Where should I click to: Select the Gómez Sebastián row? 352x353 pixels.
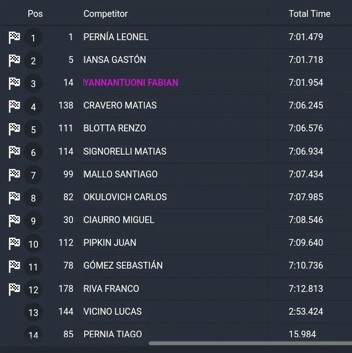click(x=176, y=265)
